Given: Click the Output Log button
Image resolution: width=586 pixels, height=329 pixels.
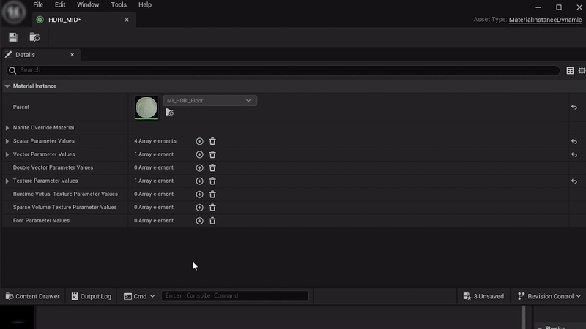Looking at the screenshot, I should tap(91, 296).
